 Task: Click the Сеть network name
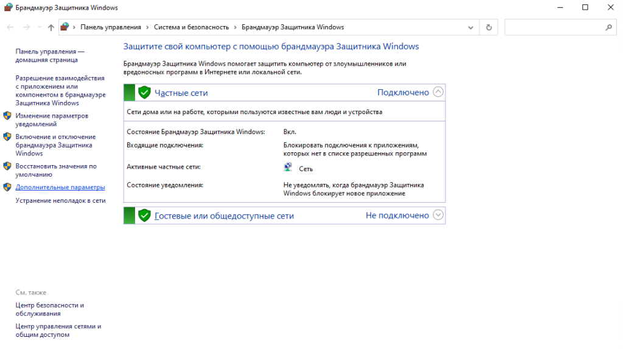point(306,169)
